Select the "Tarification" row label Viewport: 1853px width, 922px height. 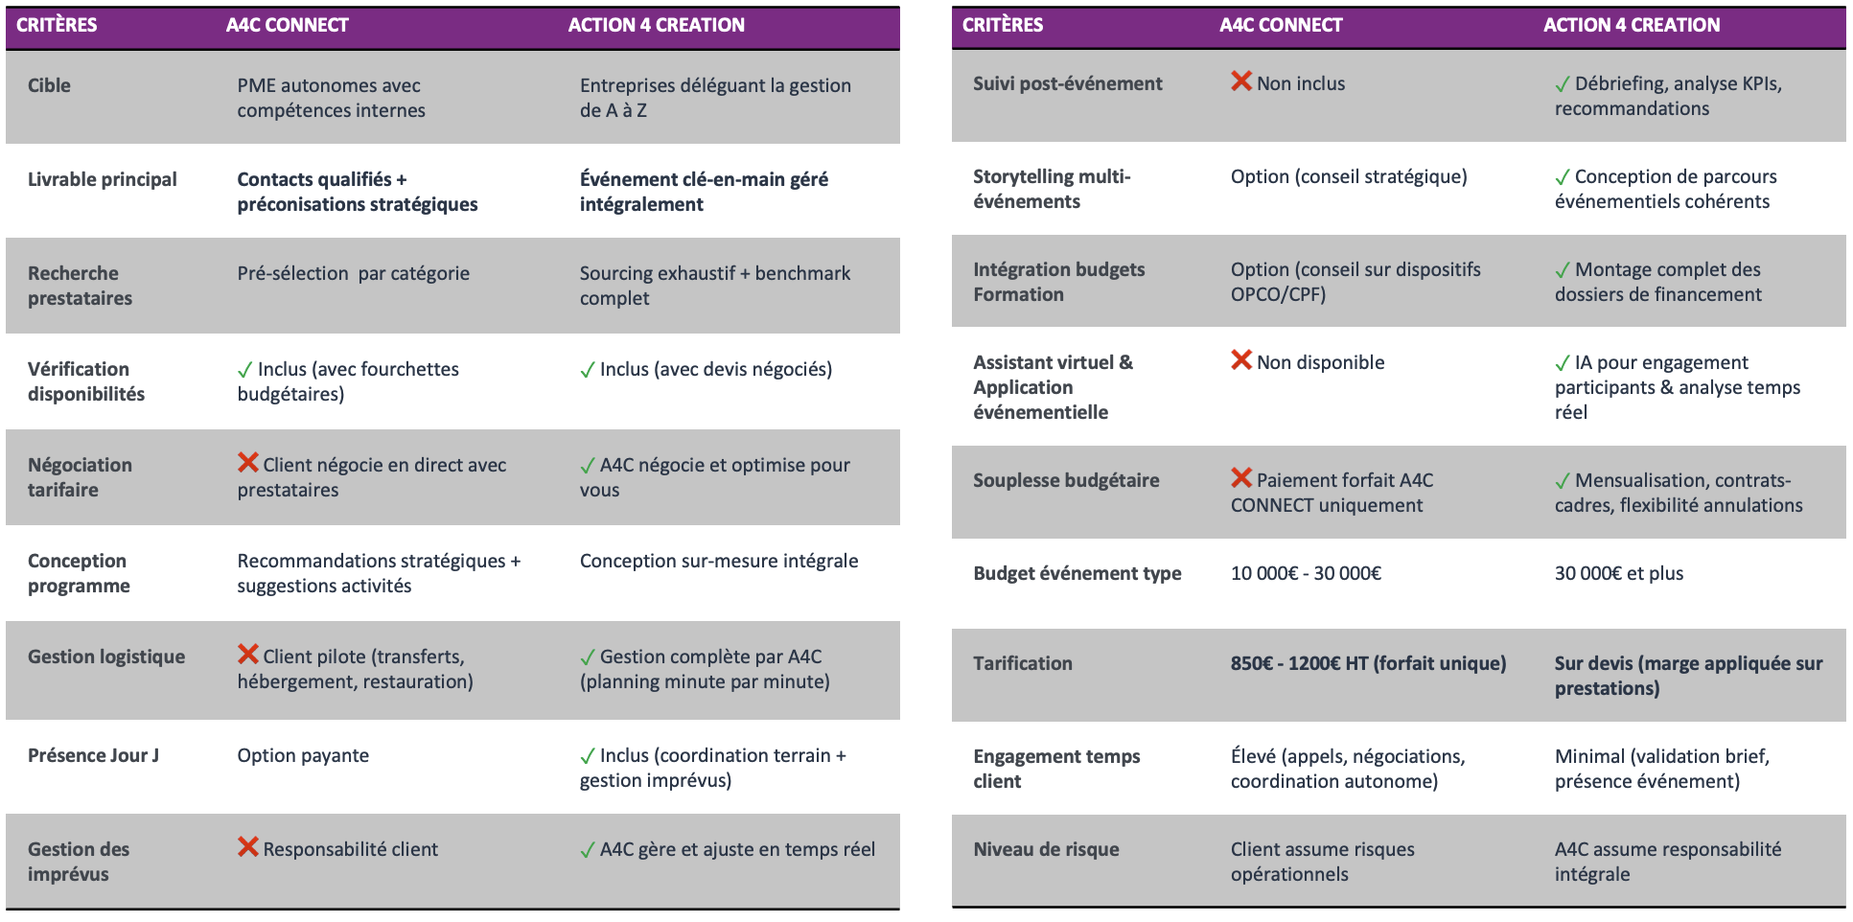[x=1022, y=663]
